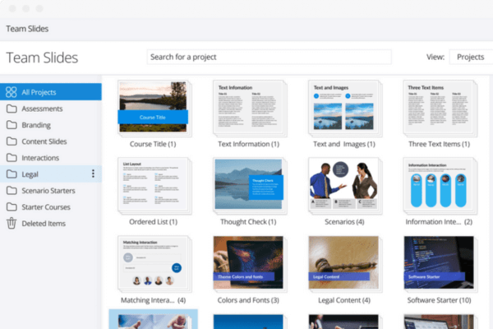Open the Text Information project thumbnail
This screenshot has height=329, width=493.
250,108
